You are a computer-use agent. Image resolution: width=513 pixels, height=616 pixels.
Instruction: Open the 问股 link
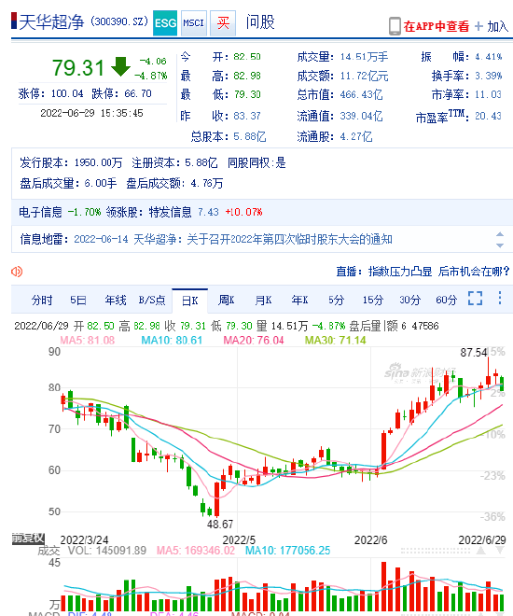click(260, 22)
